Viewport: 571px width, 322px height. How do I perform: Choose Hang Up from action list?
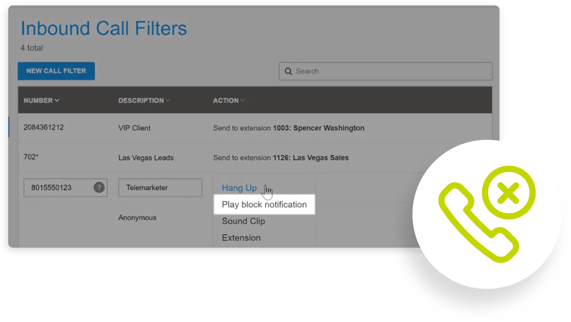(239, 188)
